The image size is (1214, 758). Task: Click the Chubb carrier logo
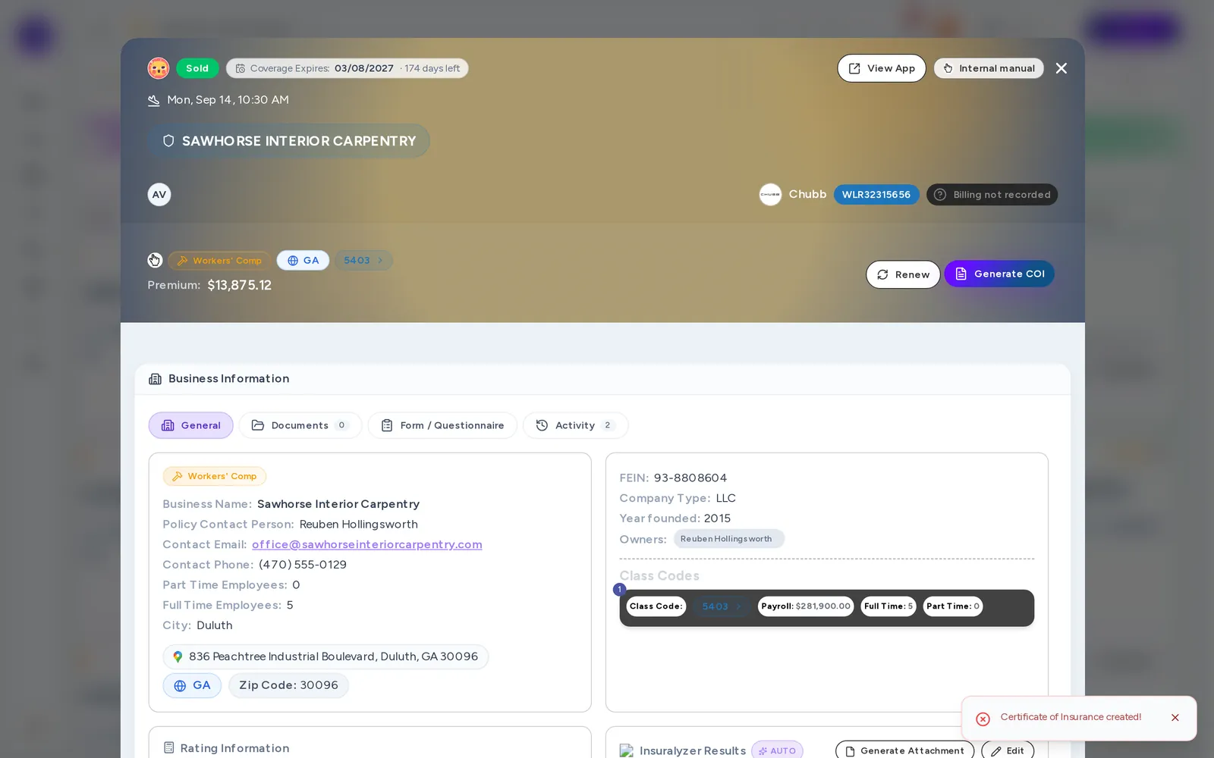click(x=770, y=195)
